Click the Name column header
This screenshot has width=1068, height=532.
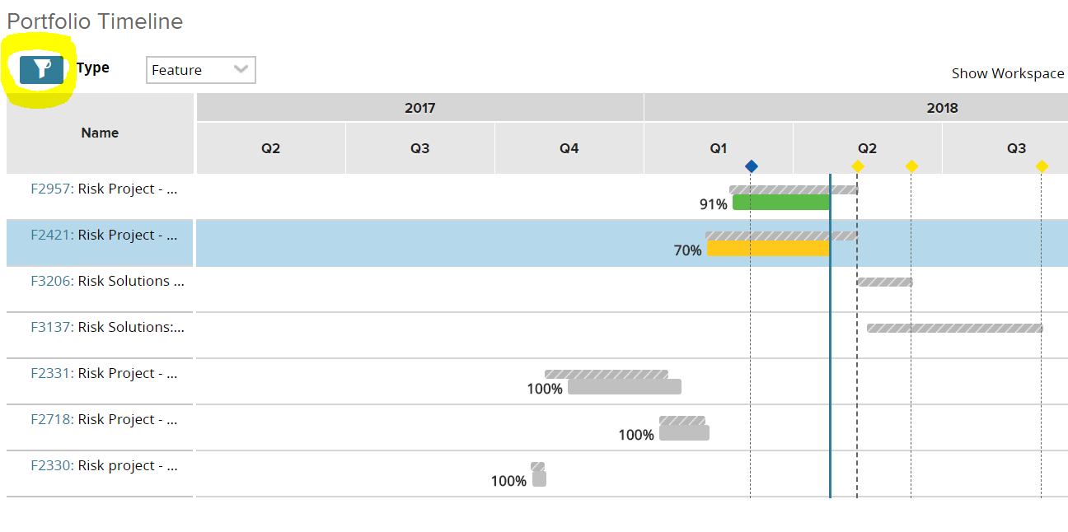tap(99, 133)
